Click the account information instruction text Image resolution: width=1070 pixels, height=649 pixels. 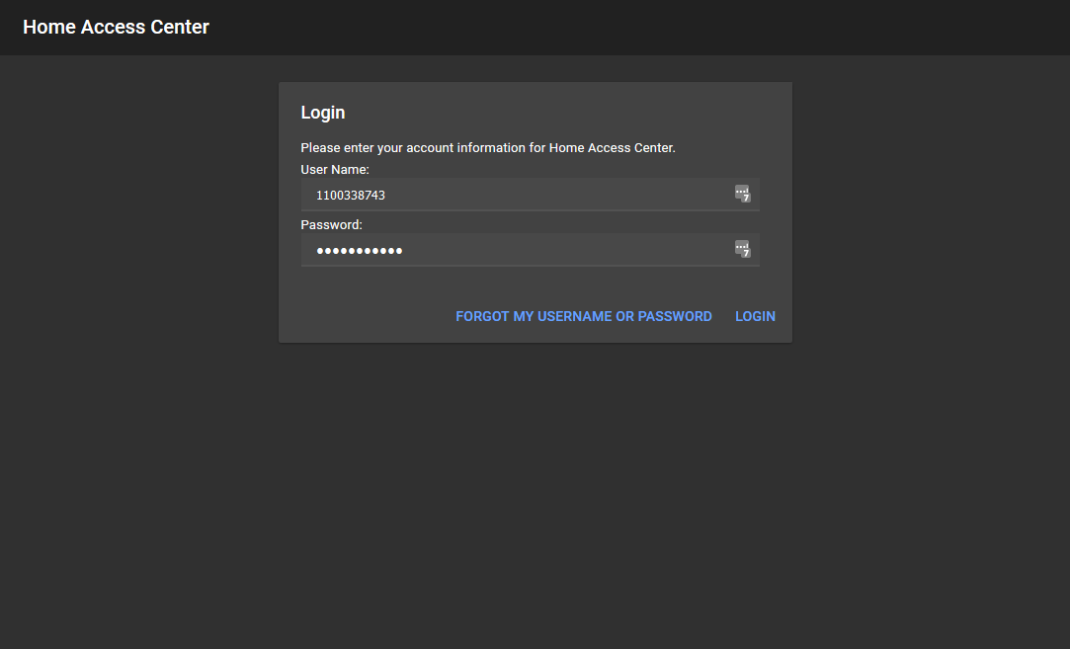pos(488,147)
